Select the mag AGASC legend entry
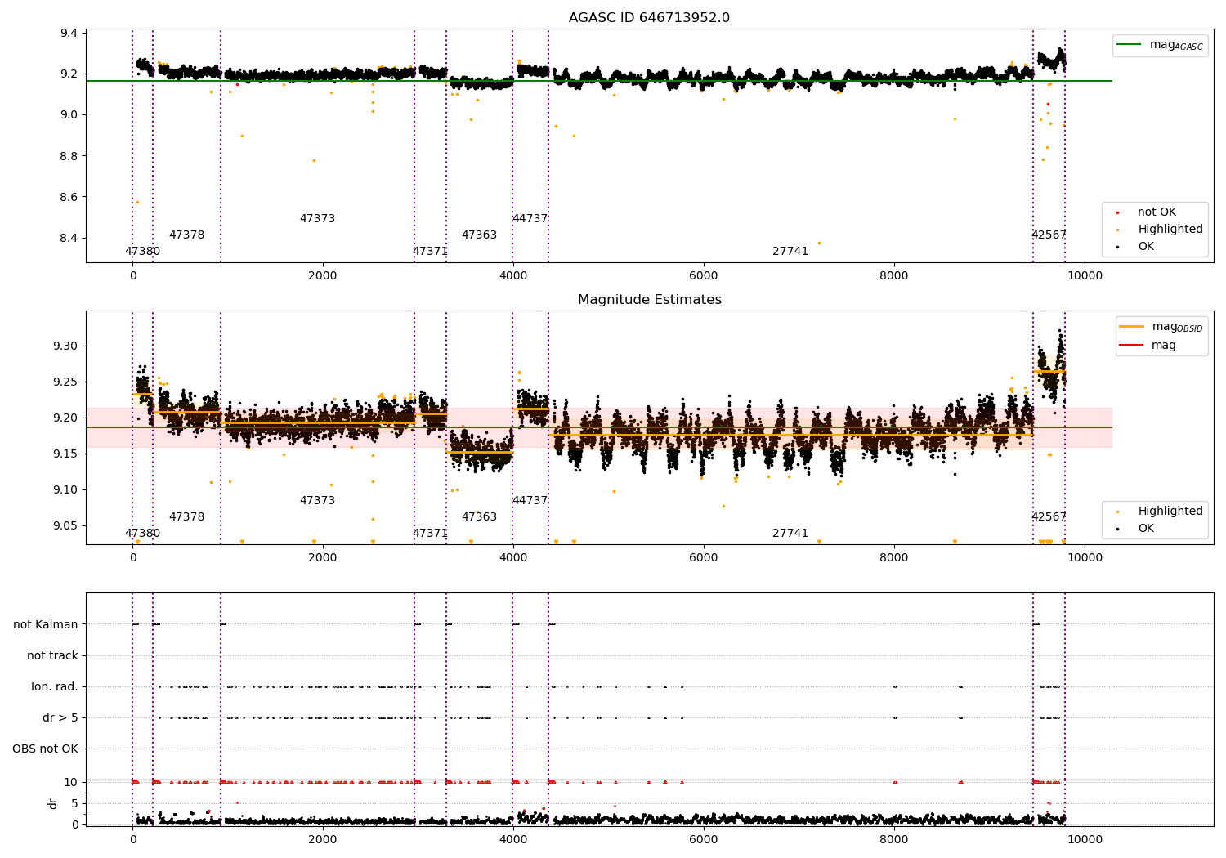Image resolution: width=1226 pixels, height=858 pixels. pyautogui.click(x=1160, y=45)
